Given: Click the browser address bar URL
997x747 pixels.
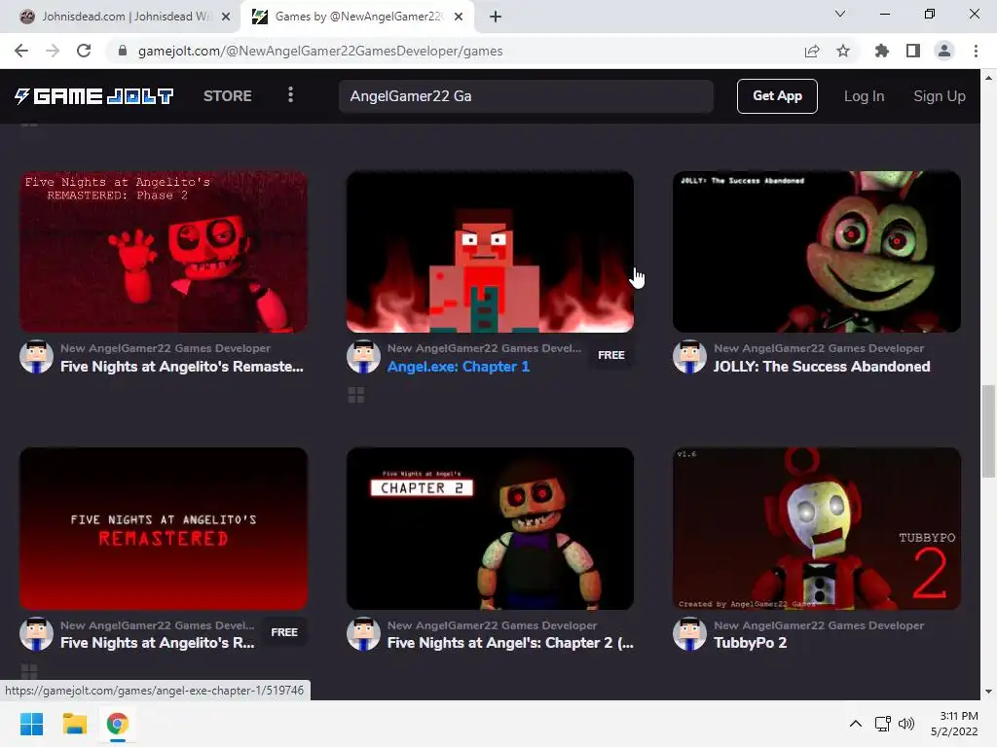Looking at the screenshot, I should pos(320,51).
